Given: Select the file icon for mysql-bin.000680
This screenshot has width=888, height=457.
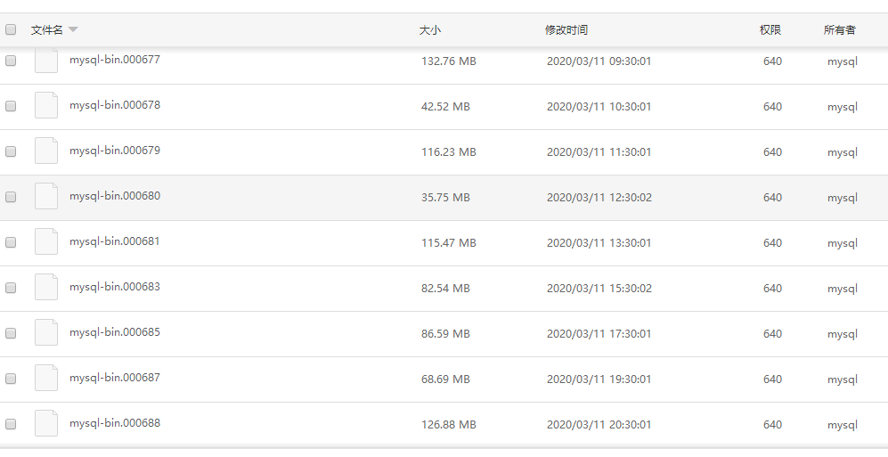Looking at the screenshot, I should [46, 196].
